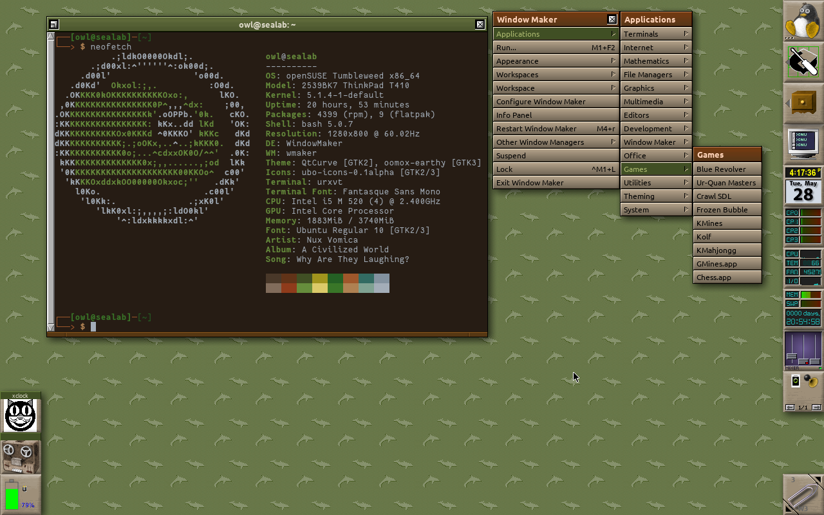Image resolution: width=824 pixels, height=515 pixels.
Task: Expand the Appearance submenu
Action: click(556, 61)
